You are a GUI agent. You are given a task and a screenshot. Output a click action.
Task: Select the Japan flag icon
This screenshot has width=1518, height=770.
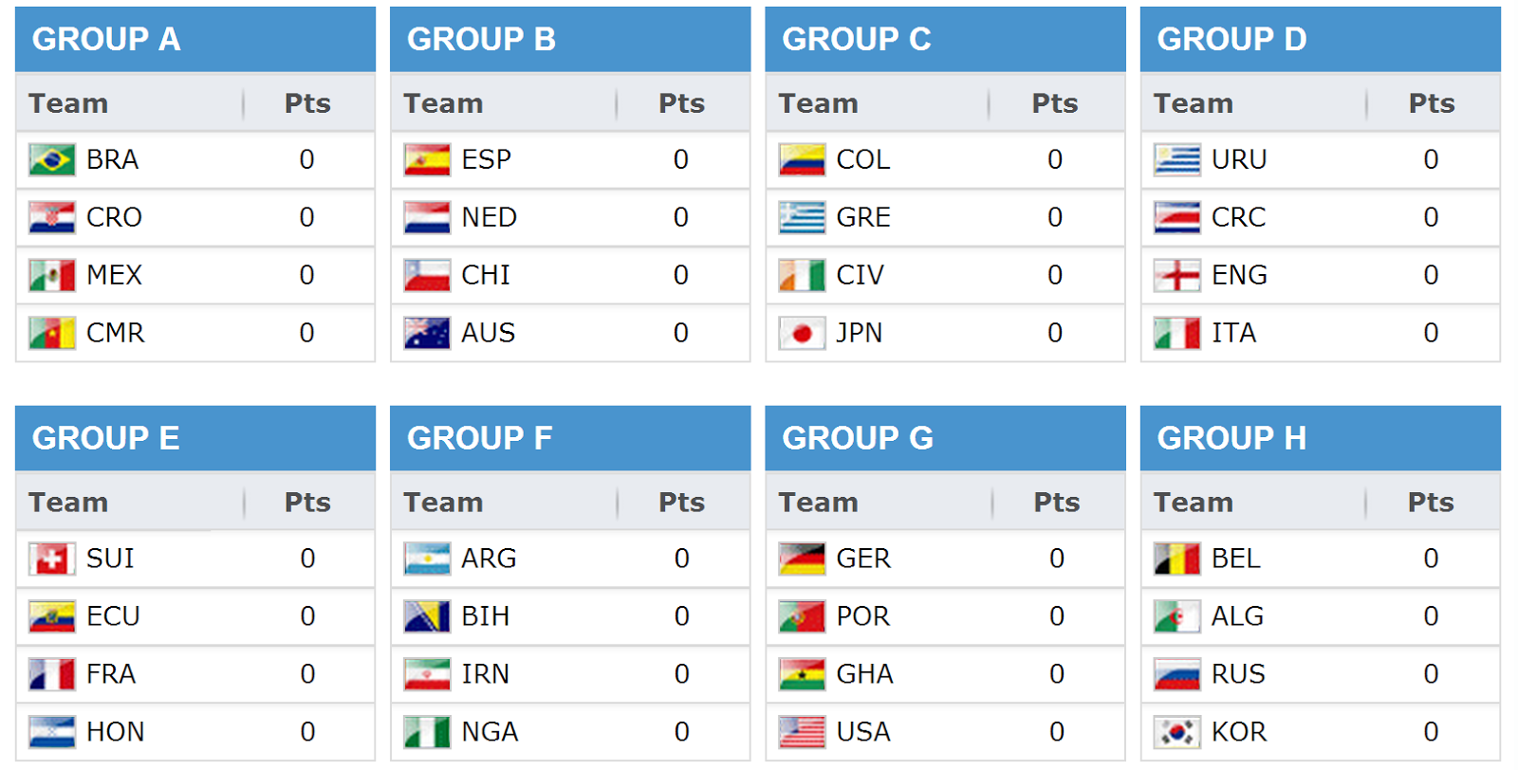pos(802,333)
